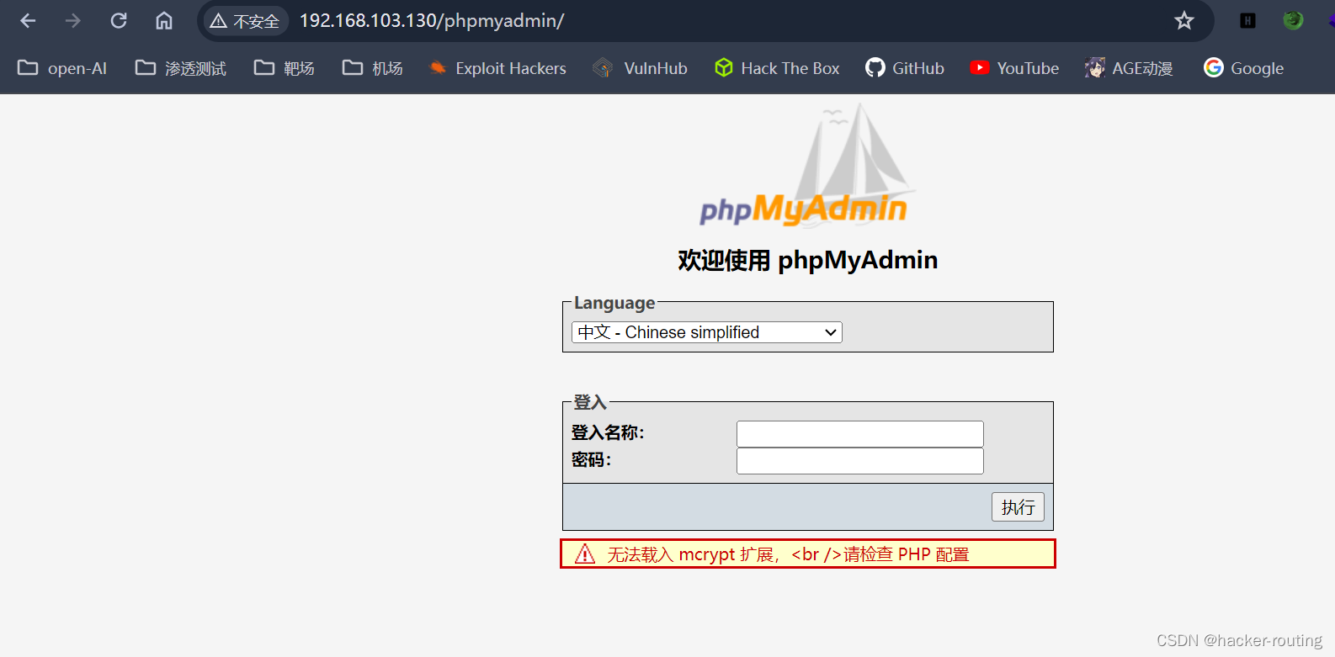Expand the Language dropdown
Image resolution: width=1335 pixels, height=657 pixels.
pos(707,332)
